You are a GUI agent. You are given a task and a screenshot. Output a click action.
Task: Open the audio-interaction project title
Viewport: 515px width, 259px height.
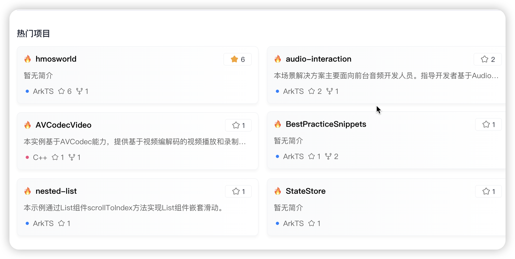[318, 59]
